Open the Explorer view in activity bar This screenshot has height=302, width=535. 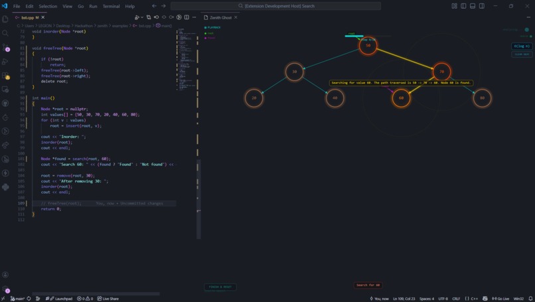click(5, 19)
